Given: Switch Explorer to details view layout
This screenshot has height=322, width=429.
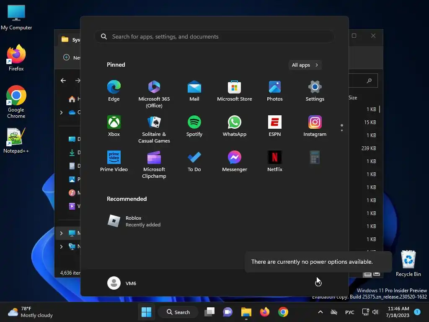Looking at the screenshot, I should click(367, 274).
